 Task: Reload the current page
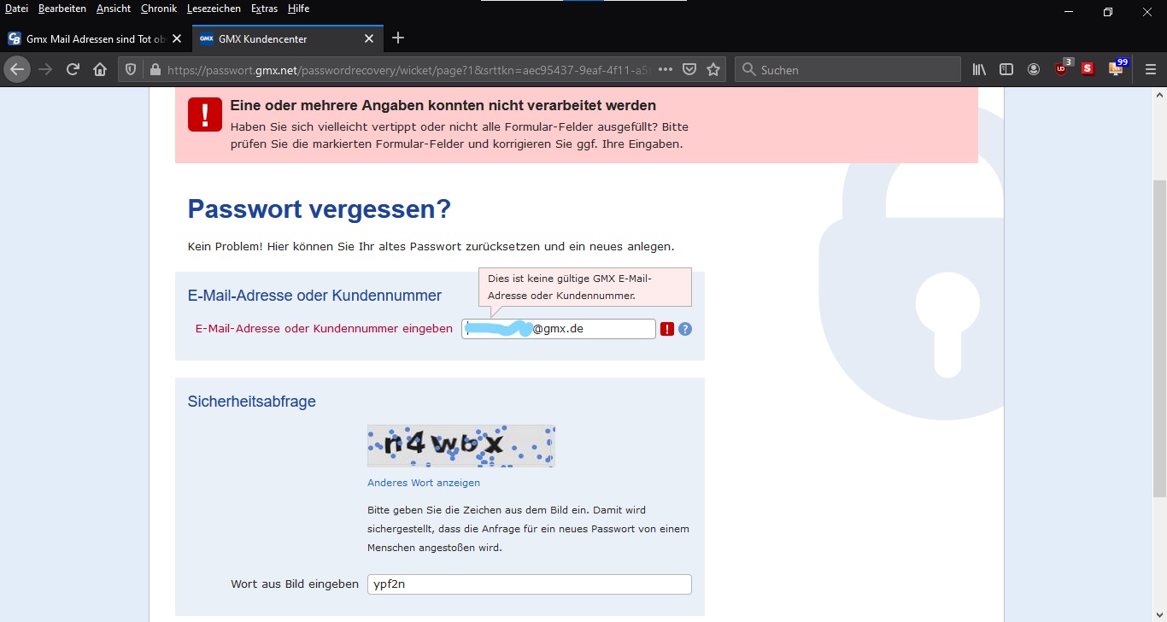[73, 69]
